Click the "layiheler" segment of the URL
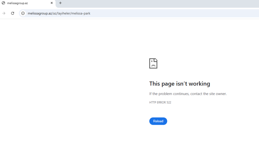The width and height of the screenshot is (259, 143). [63, 13]
